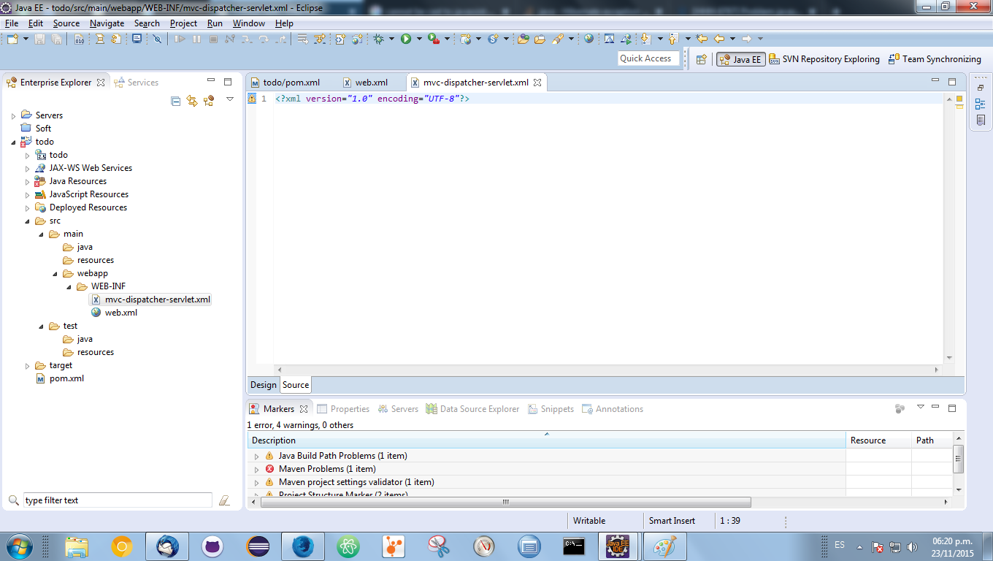Open the Properties view tab
This screenshot has height=561, width=993.
pos(343,409)
